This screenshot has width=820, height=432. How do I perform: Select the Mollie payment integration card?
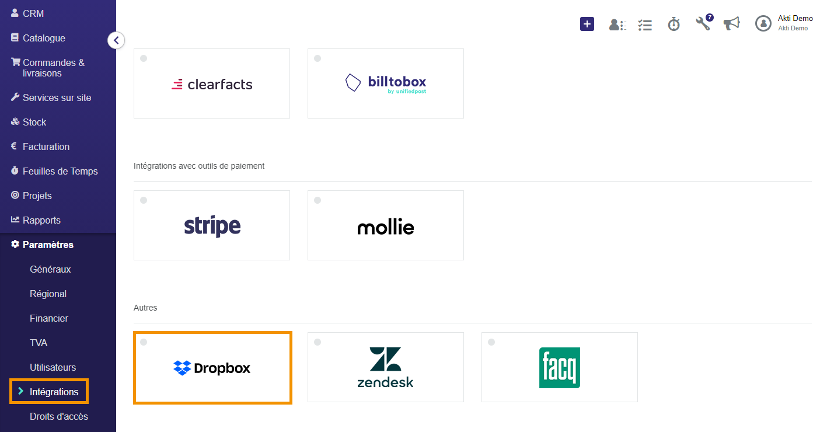(386, 225)
